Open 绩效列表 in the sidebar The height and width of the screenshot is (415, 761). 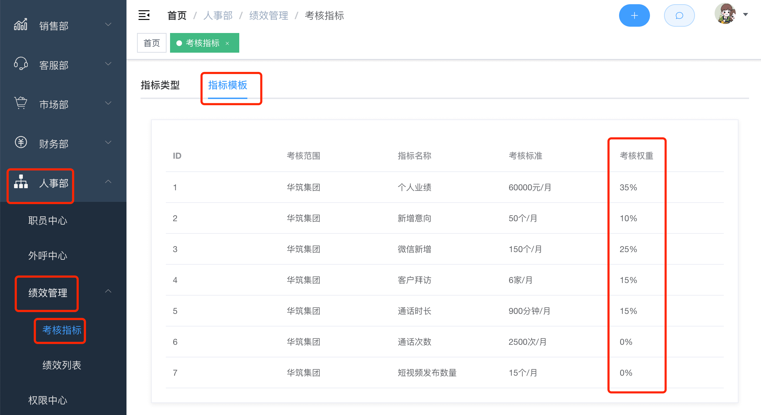(x=62, y=365)
